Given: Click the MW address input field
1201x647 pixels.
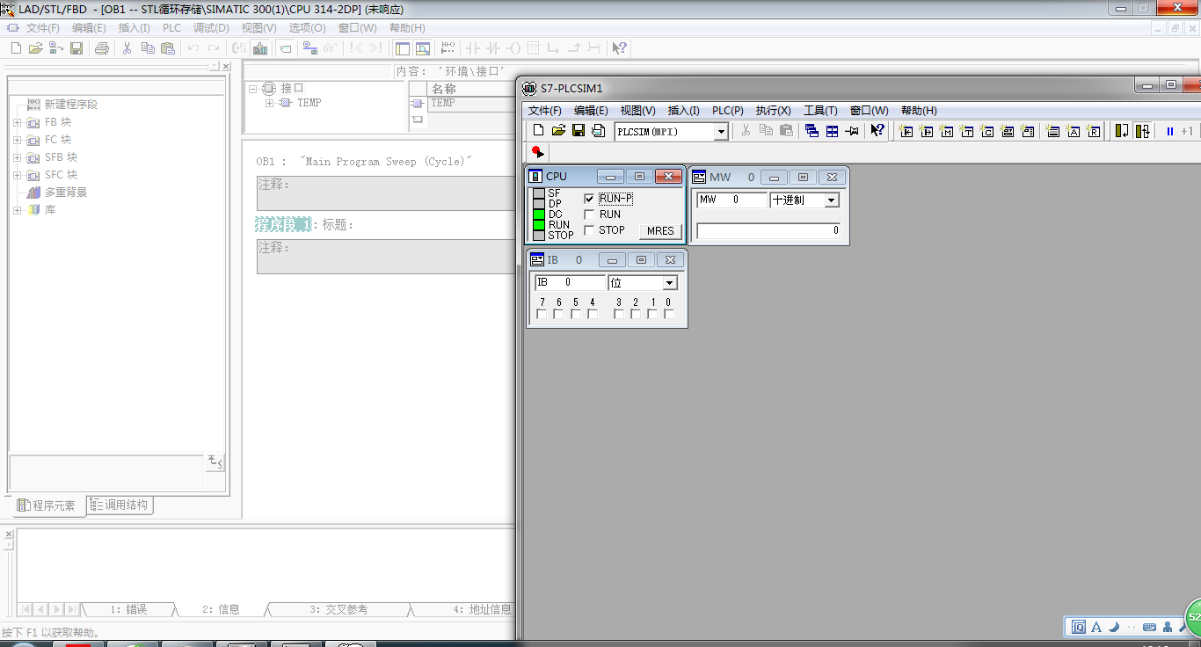Looking at the screenshot, I should 732,200.
